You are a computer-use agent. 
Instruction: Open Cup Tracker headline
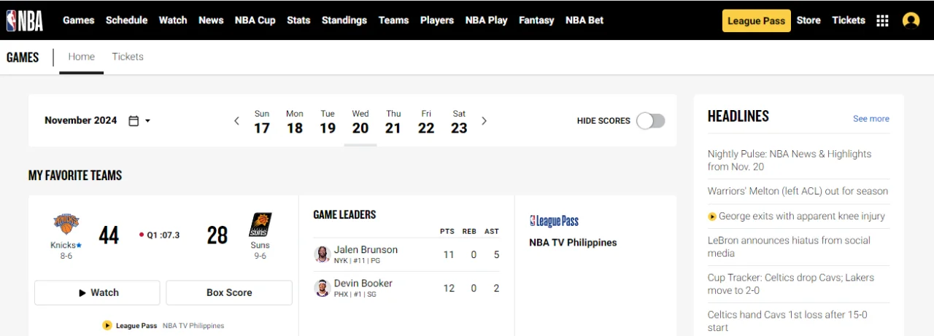coord(791,284)
